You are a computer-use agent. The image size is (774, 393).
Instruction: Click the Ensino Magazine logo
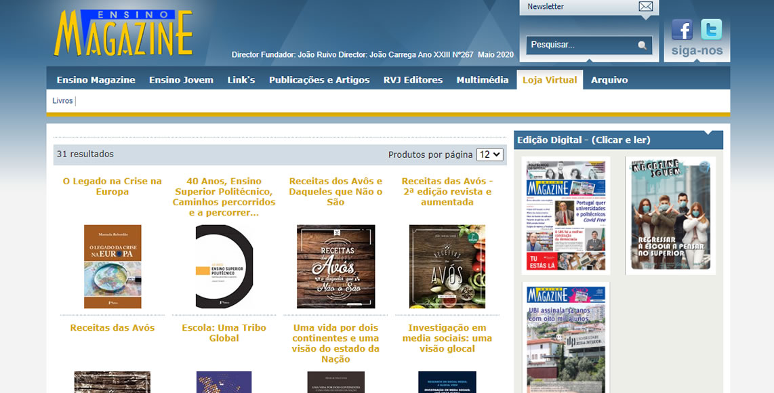pos(123,33)
